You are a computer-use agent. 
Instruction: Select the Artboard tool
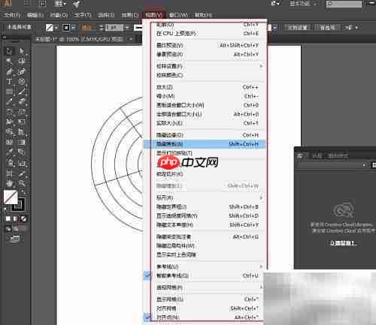[9, 173]
